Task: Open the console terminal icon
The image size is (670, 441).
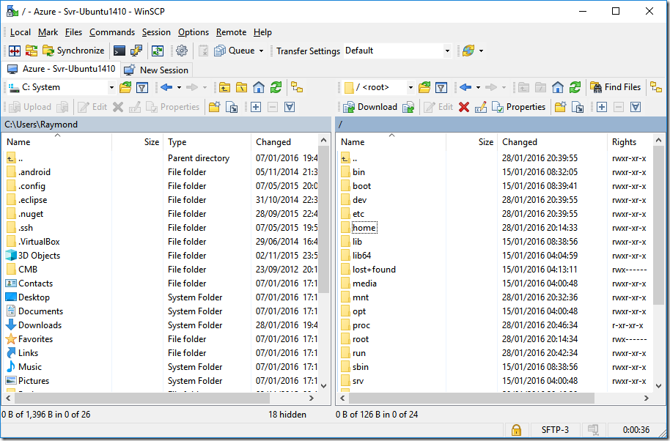Action: pos(119,51)
